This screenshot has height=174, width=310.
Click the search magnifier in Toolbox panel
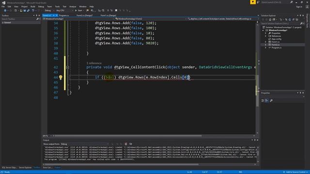click(37, 19)
